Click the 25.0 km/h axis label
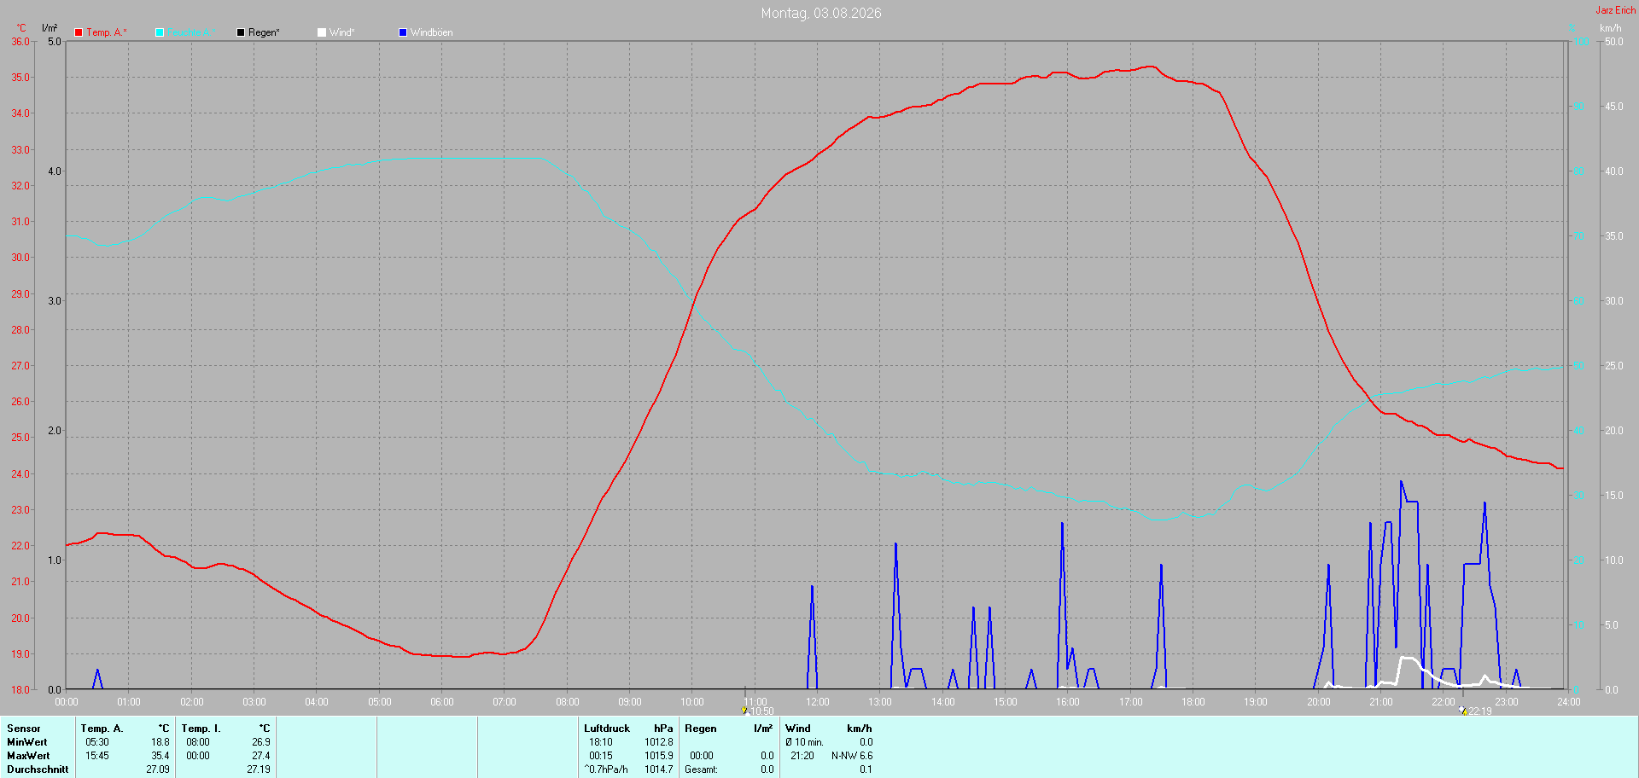Viewport: 1639px width, 778px height. (x=1614, y=365)
